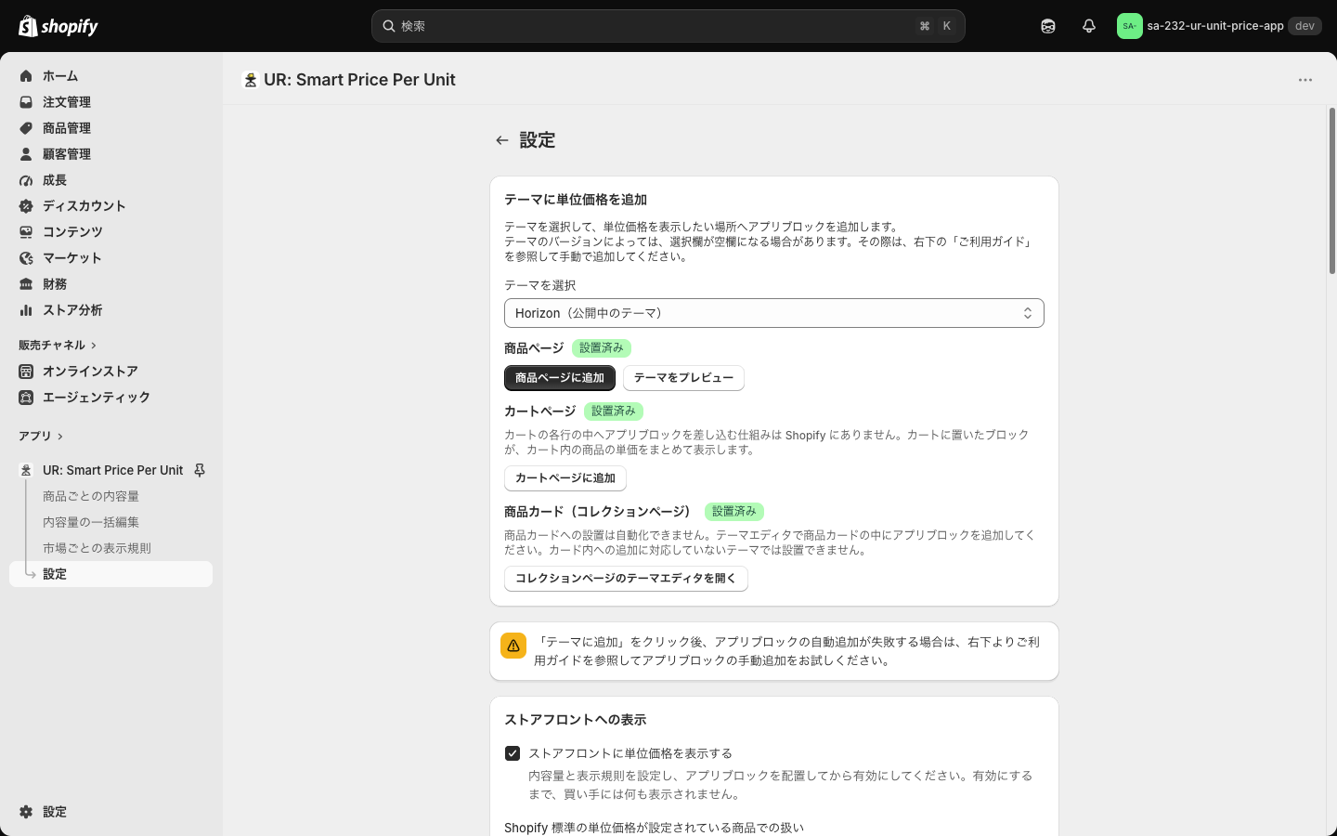Image resolution: width=1337 pixels, height=836 pixels.
Task: Click the growth gauge icon beside 成長
Action: tap(26, 180)
